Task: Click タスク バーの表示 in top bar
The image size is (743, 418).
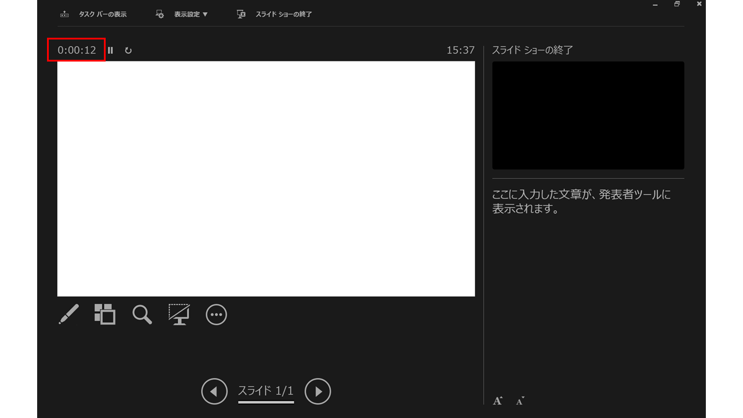Action: point(94,14)
